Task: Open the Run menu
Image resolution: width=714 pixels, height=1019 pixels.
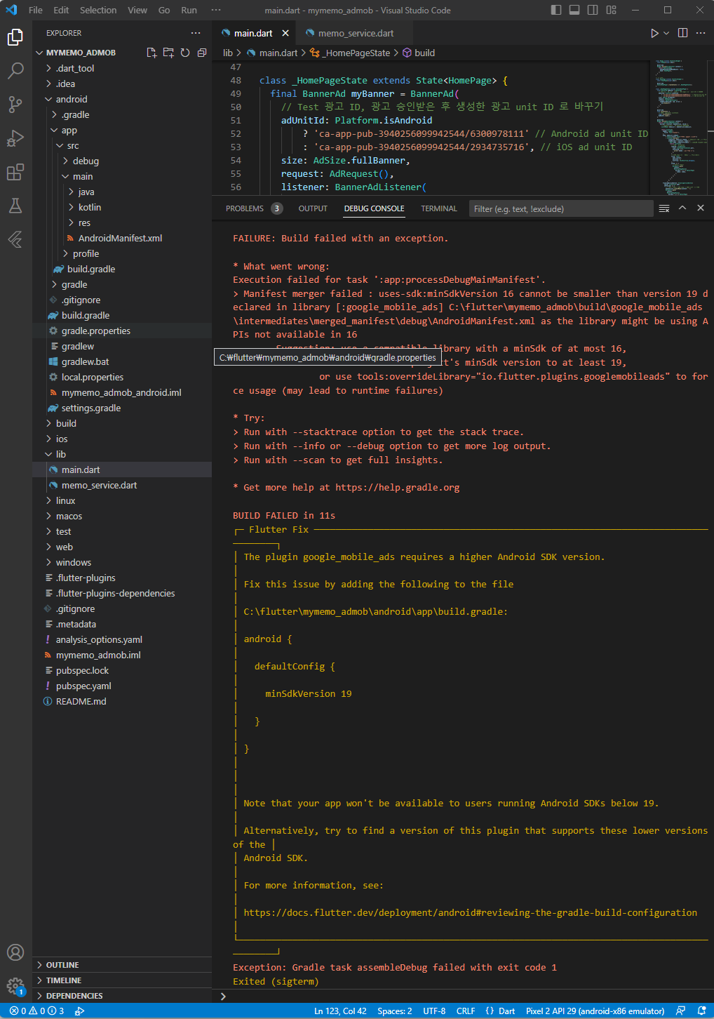Action: coord(189,10)
